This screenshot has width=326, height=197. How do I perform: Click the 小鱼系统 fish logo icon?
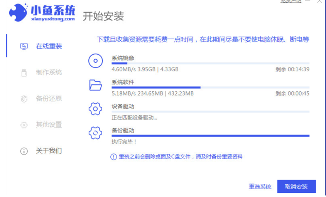click(18, 13)
